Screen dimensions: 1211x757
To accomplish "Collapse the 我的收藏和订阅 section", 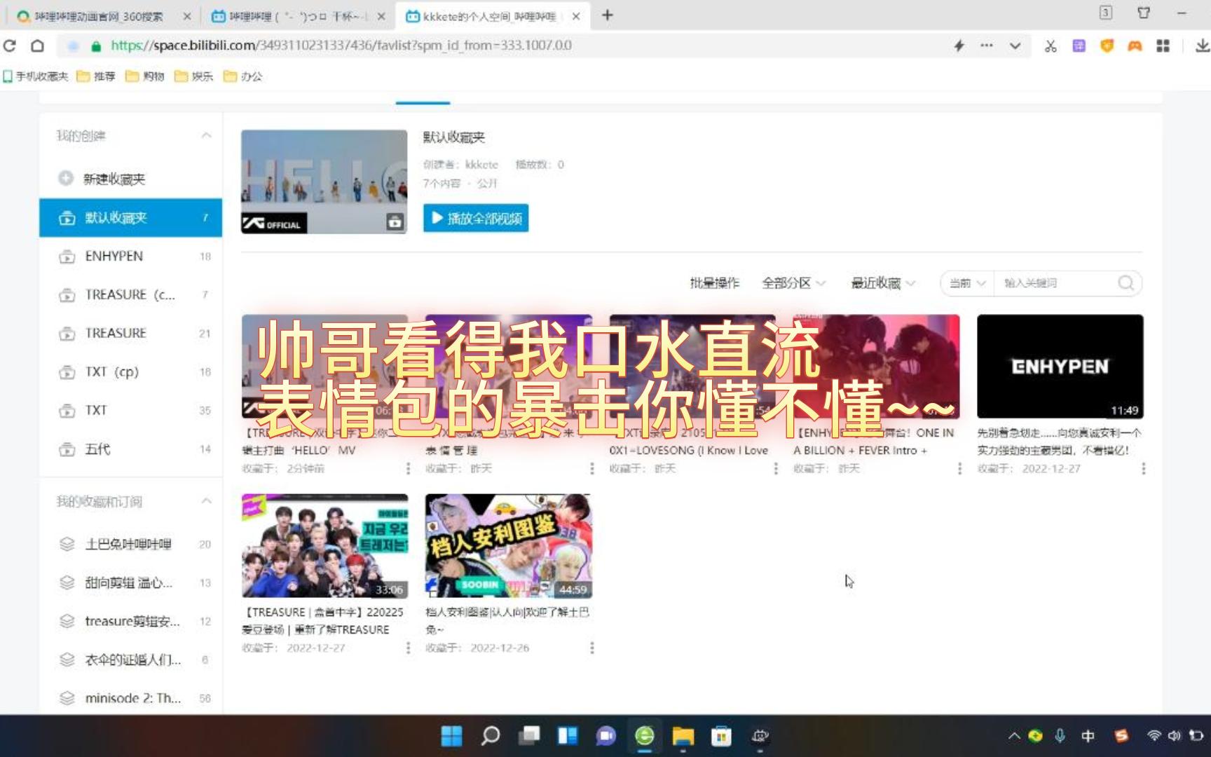I will point(206,501).
